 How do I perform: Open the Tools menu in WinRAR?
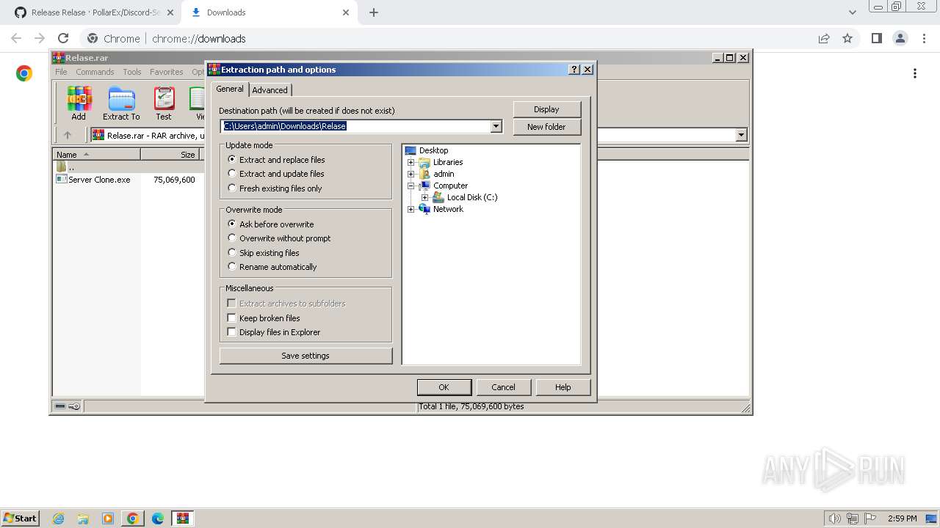[x=132, y=72]
